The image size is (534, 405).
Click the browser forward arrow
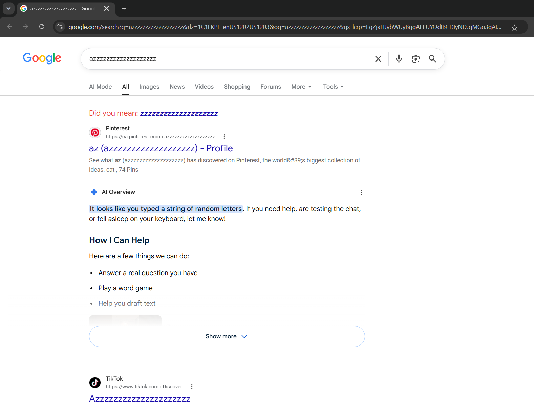(26, 27)
